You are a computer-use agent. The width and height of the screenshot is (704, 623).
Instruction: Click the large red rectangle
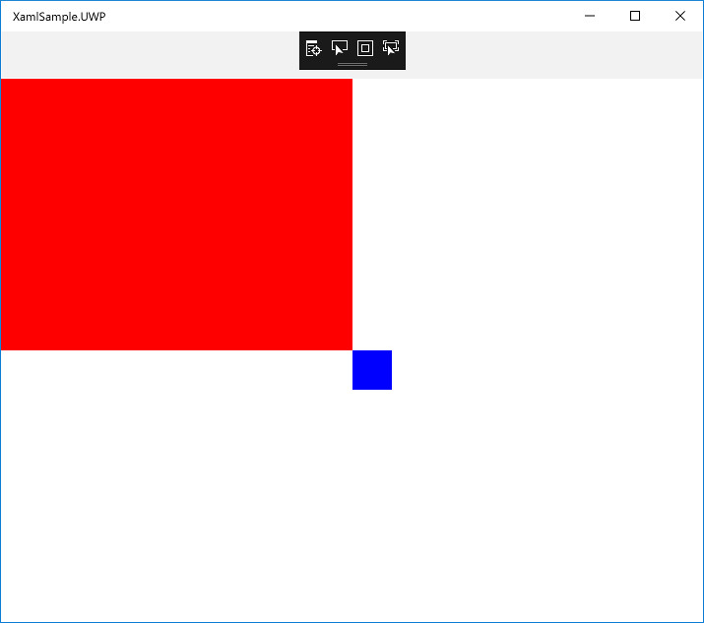176,215
